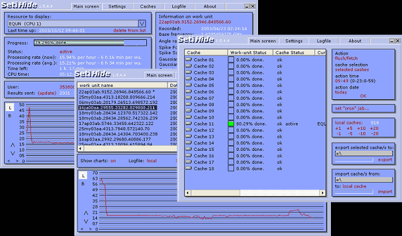Select L chart button in Logfile window

83,176
